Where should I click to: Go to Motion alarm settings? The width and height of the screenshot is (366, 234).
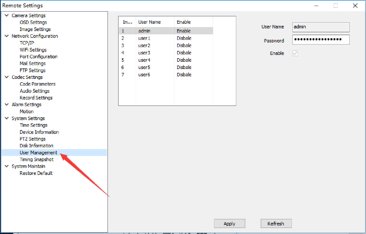[x=27, y=111]
